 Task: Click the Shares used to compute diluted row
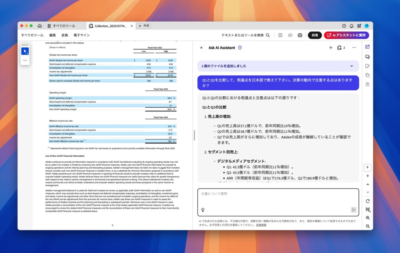point(112,81)
